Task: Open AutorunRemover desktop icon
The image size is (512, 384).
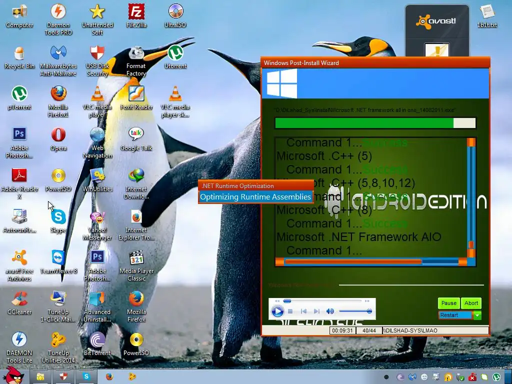Action: tap(19, 222)
